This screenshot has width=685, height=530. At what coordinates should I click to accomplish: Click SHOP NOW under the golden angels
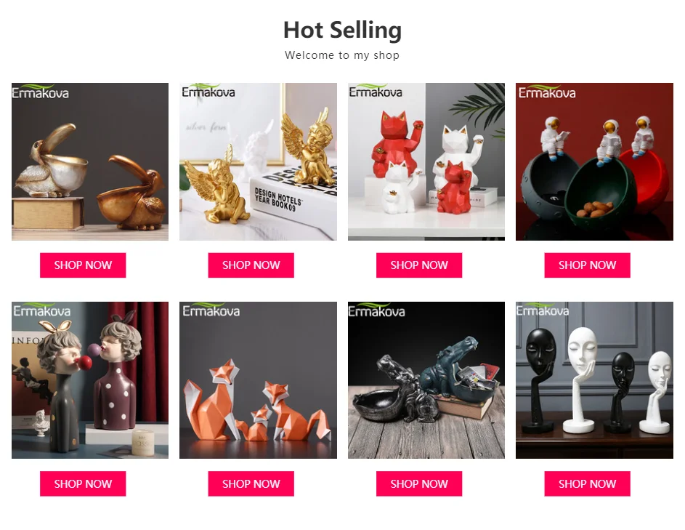pyautogui.click(x=251, y=265)
